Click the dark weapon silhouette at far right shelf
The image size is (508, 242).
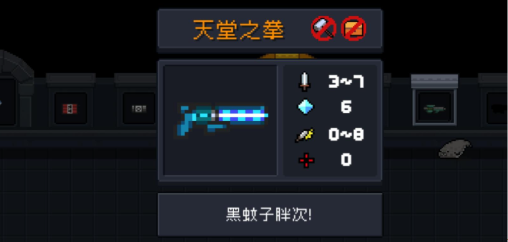pyautogui.click(x=498, y=109)
